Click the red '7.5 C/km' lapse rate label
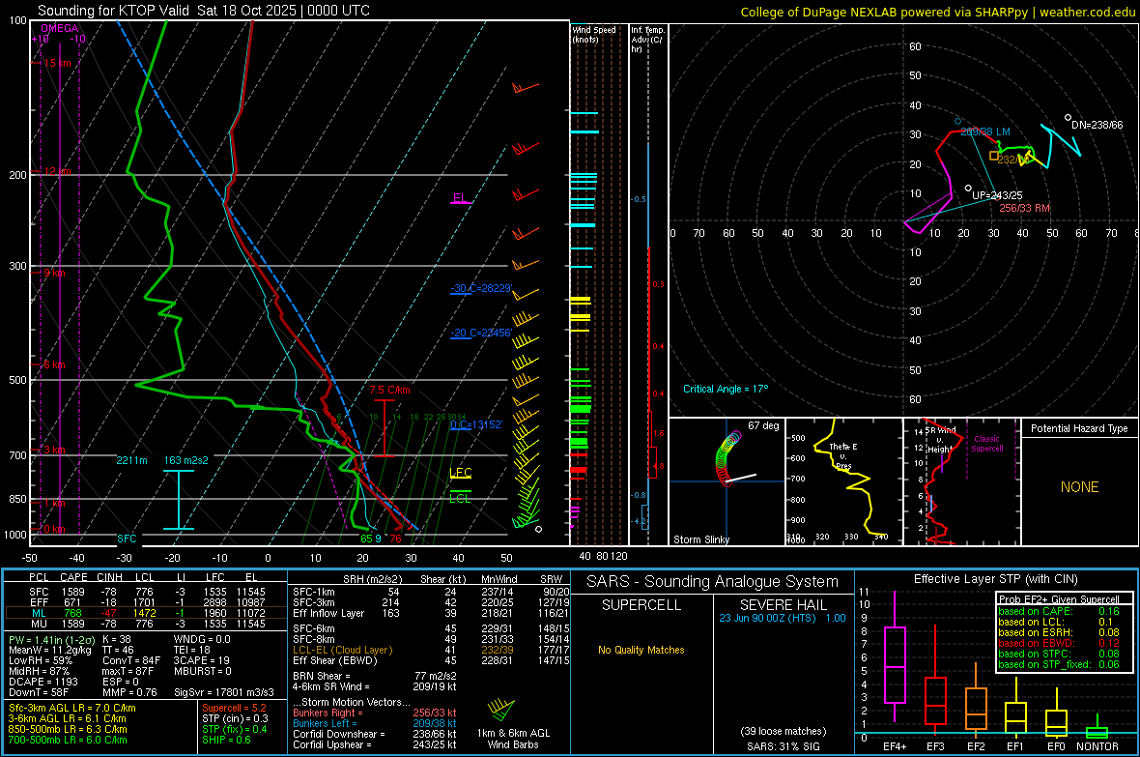This screenshot has width=1140, height=757. click(x=389, y=391)
